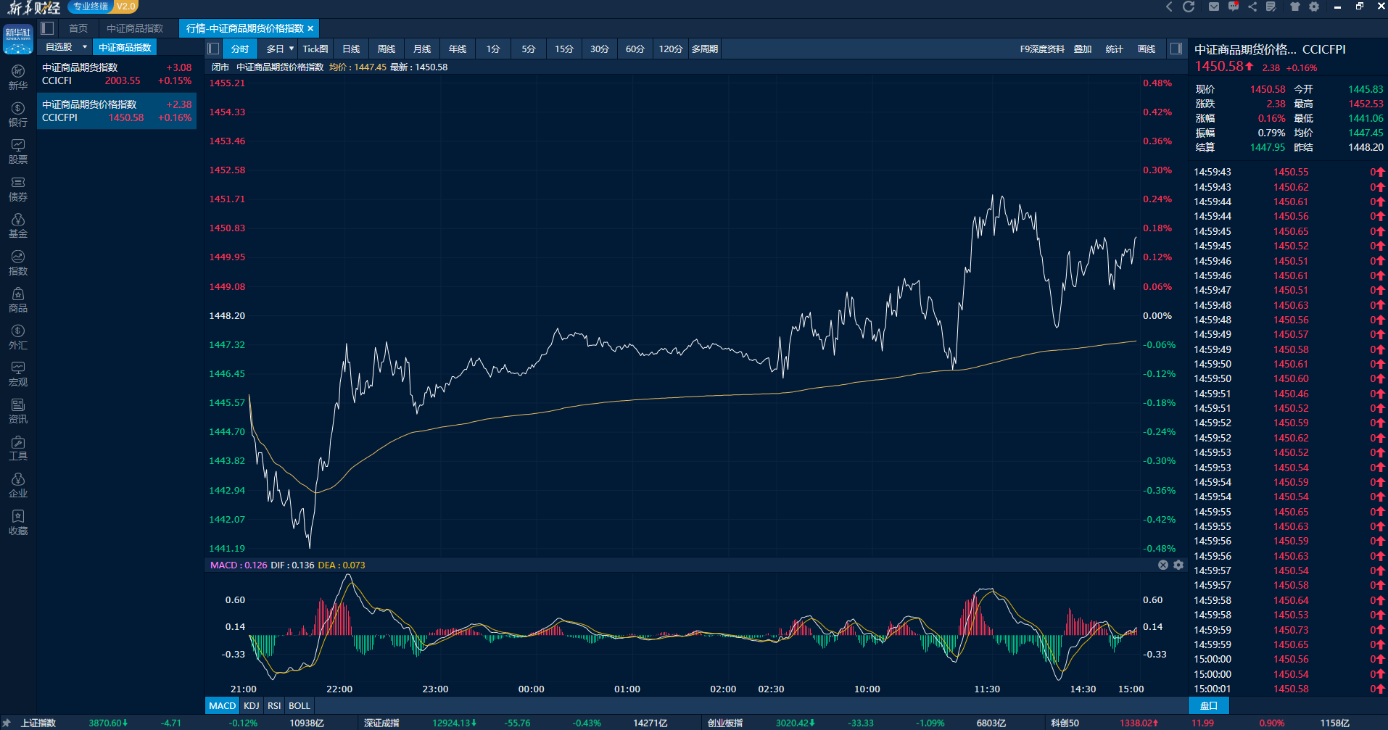Open the chat messages icon with red dot
The height and width of the screenshot is (730, 1388).
(1234, 7)
